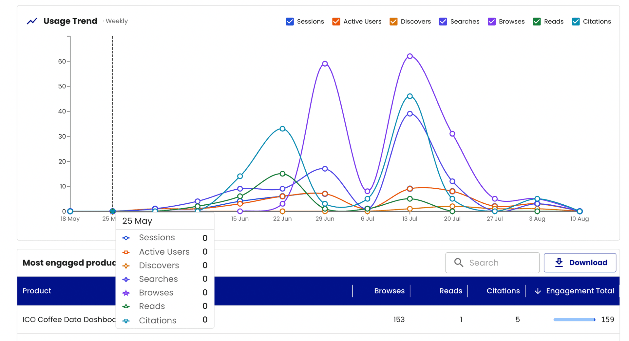
Task: Click the Engagement Total value 159
Action: coord(607,319)
